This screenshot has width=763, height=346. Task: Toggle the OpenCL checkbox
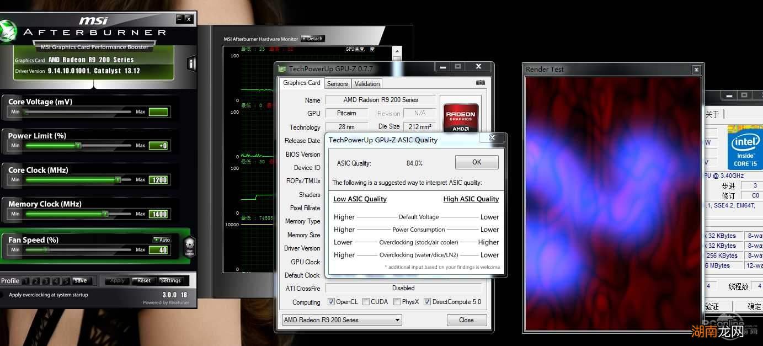331,302
